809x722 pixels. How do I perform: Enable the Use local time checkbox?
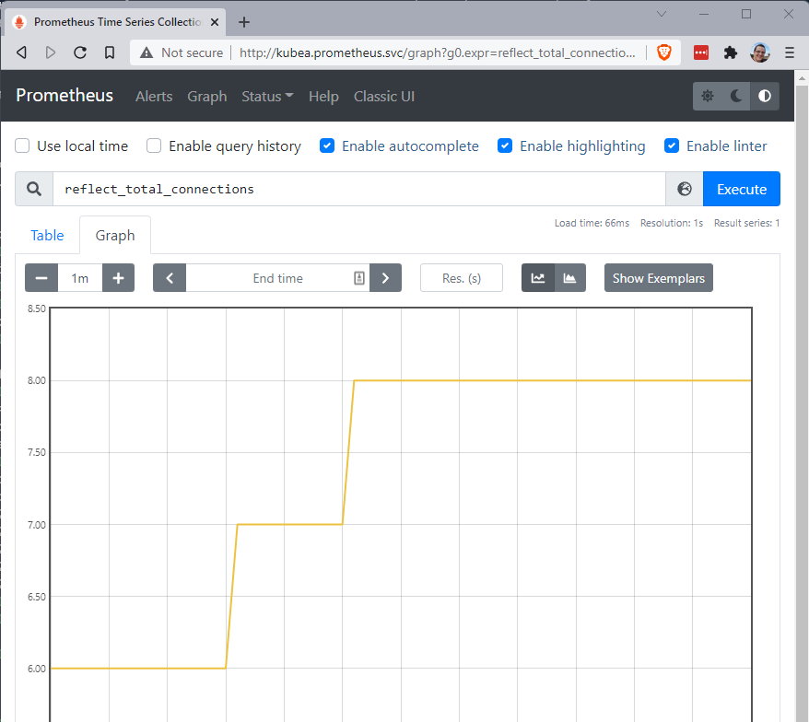[x=22, y=146]
